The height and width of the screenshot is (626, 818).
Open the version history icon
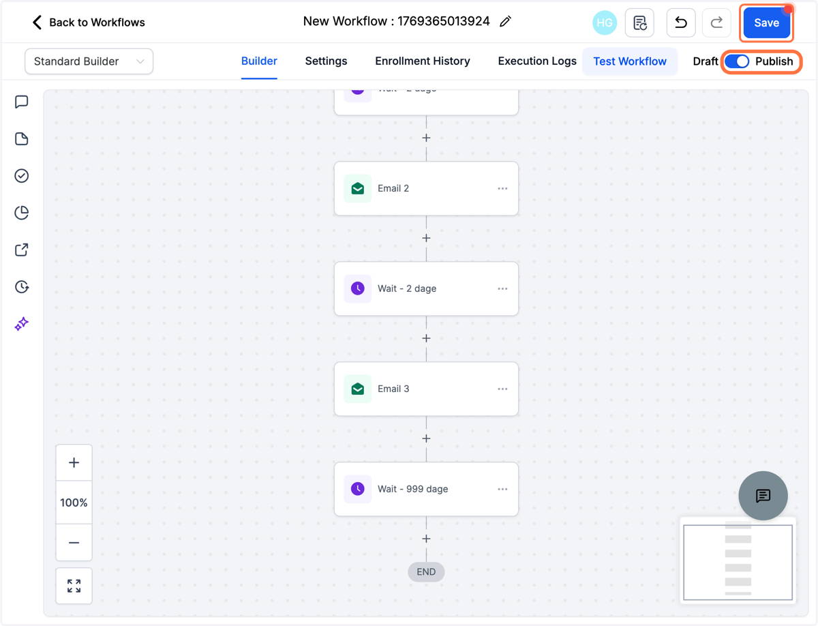[x=639, y=23]
